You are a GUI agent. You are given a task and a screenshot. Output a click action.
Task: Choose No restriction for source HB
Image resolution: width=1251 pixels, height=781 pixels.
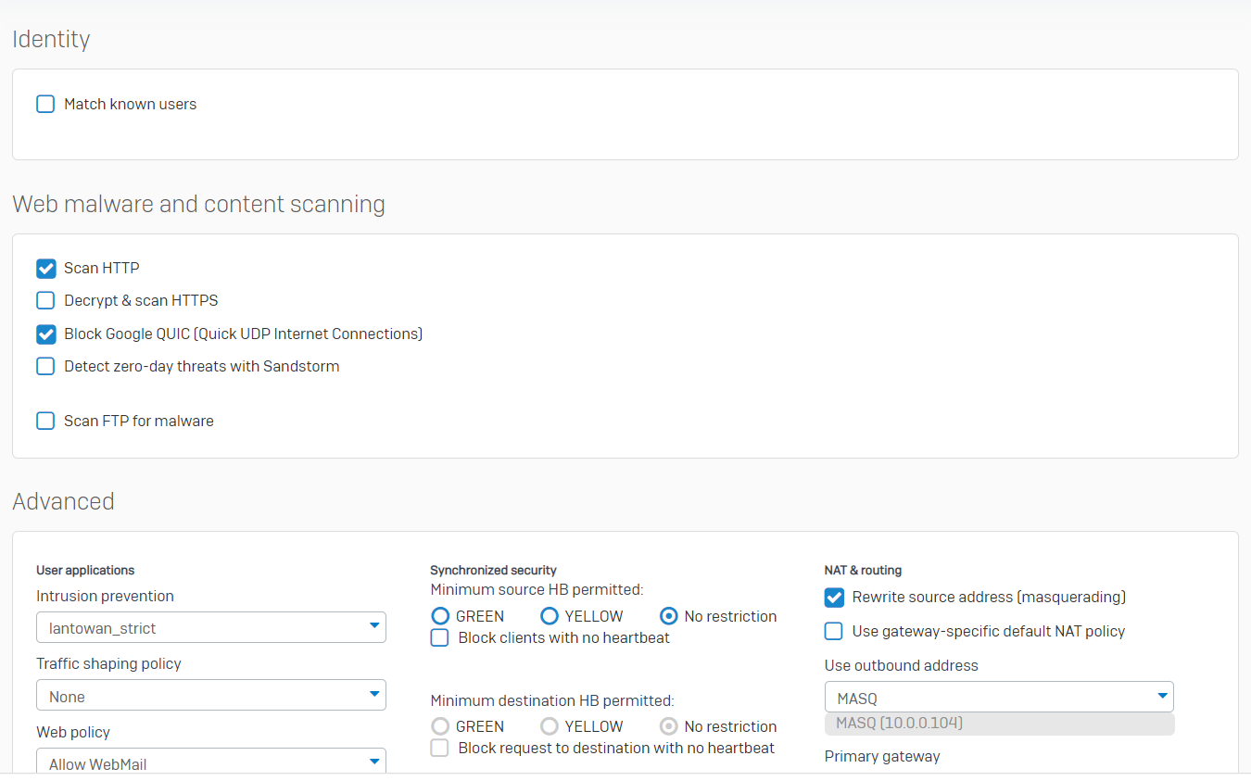tap(668, 616)
